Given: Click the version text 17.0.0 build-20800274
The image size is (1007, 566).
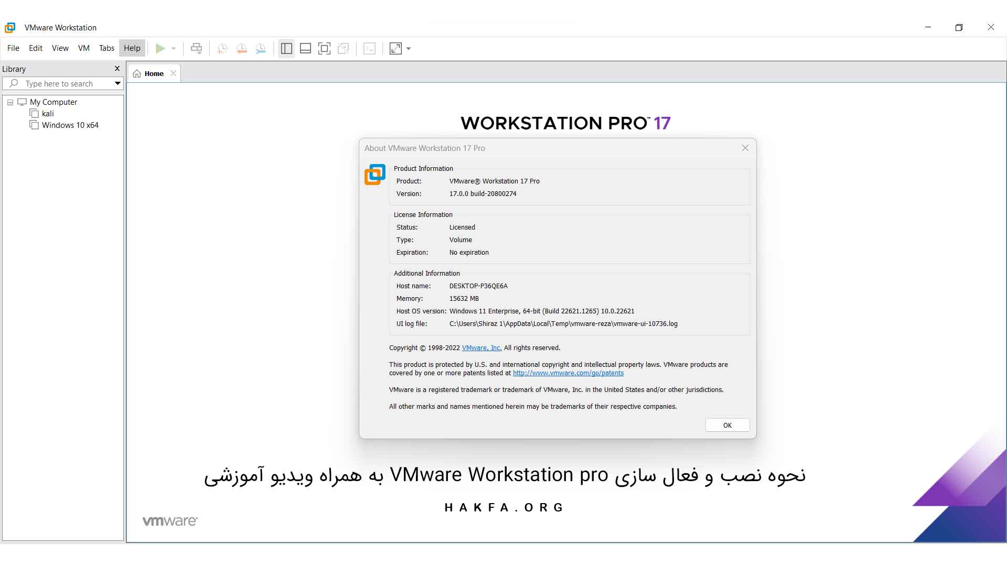Looking at the screenshot, I should 483,194.
